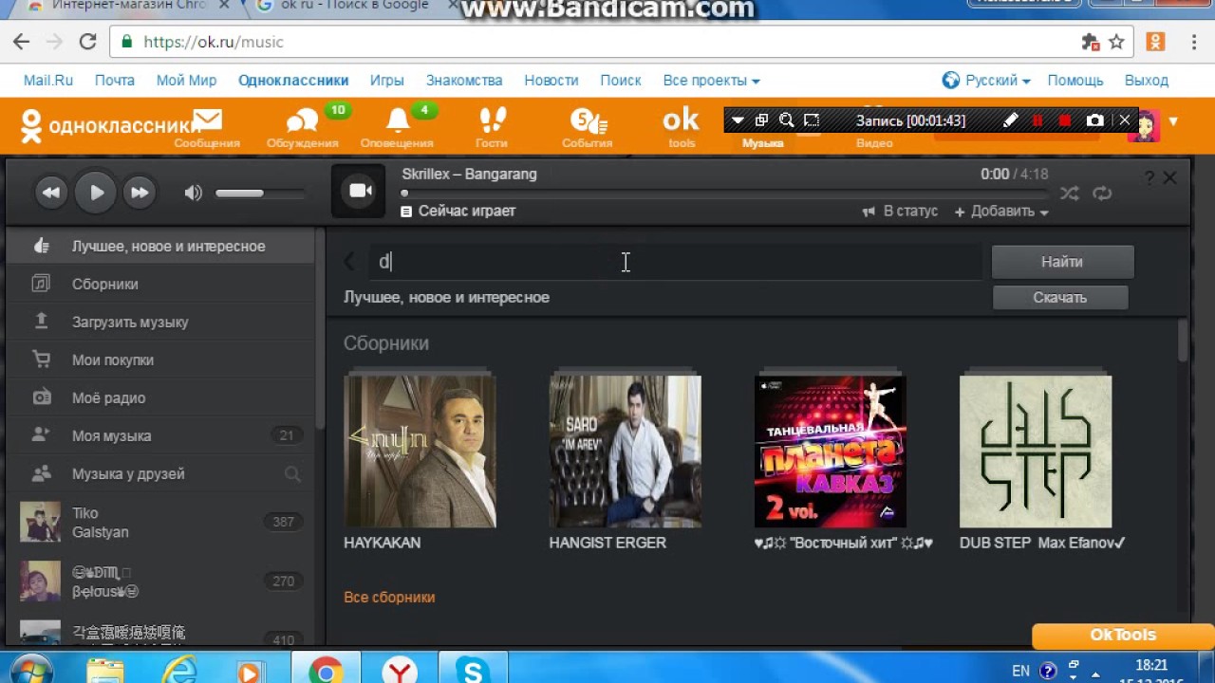Image resolution: width=1215 pixels, height=683 pixels.
Task: Take a Bandicam screenshot camera icon
Action: (1095, 120)
